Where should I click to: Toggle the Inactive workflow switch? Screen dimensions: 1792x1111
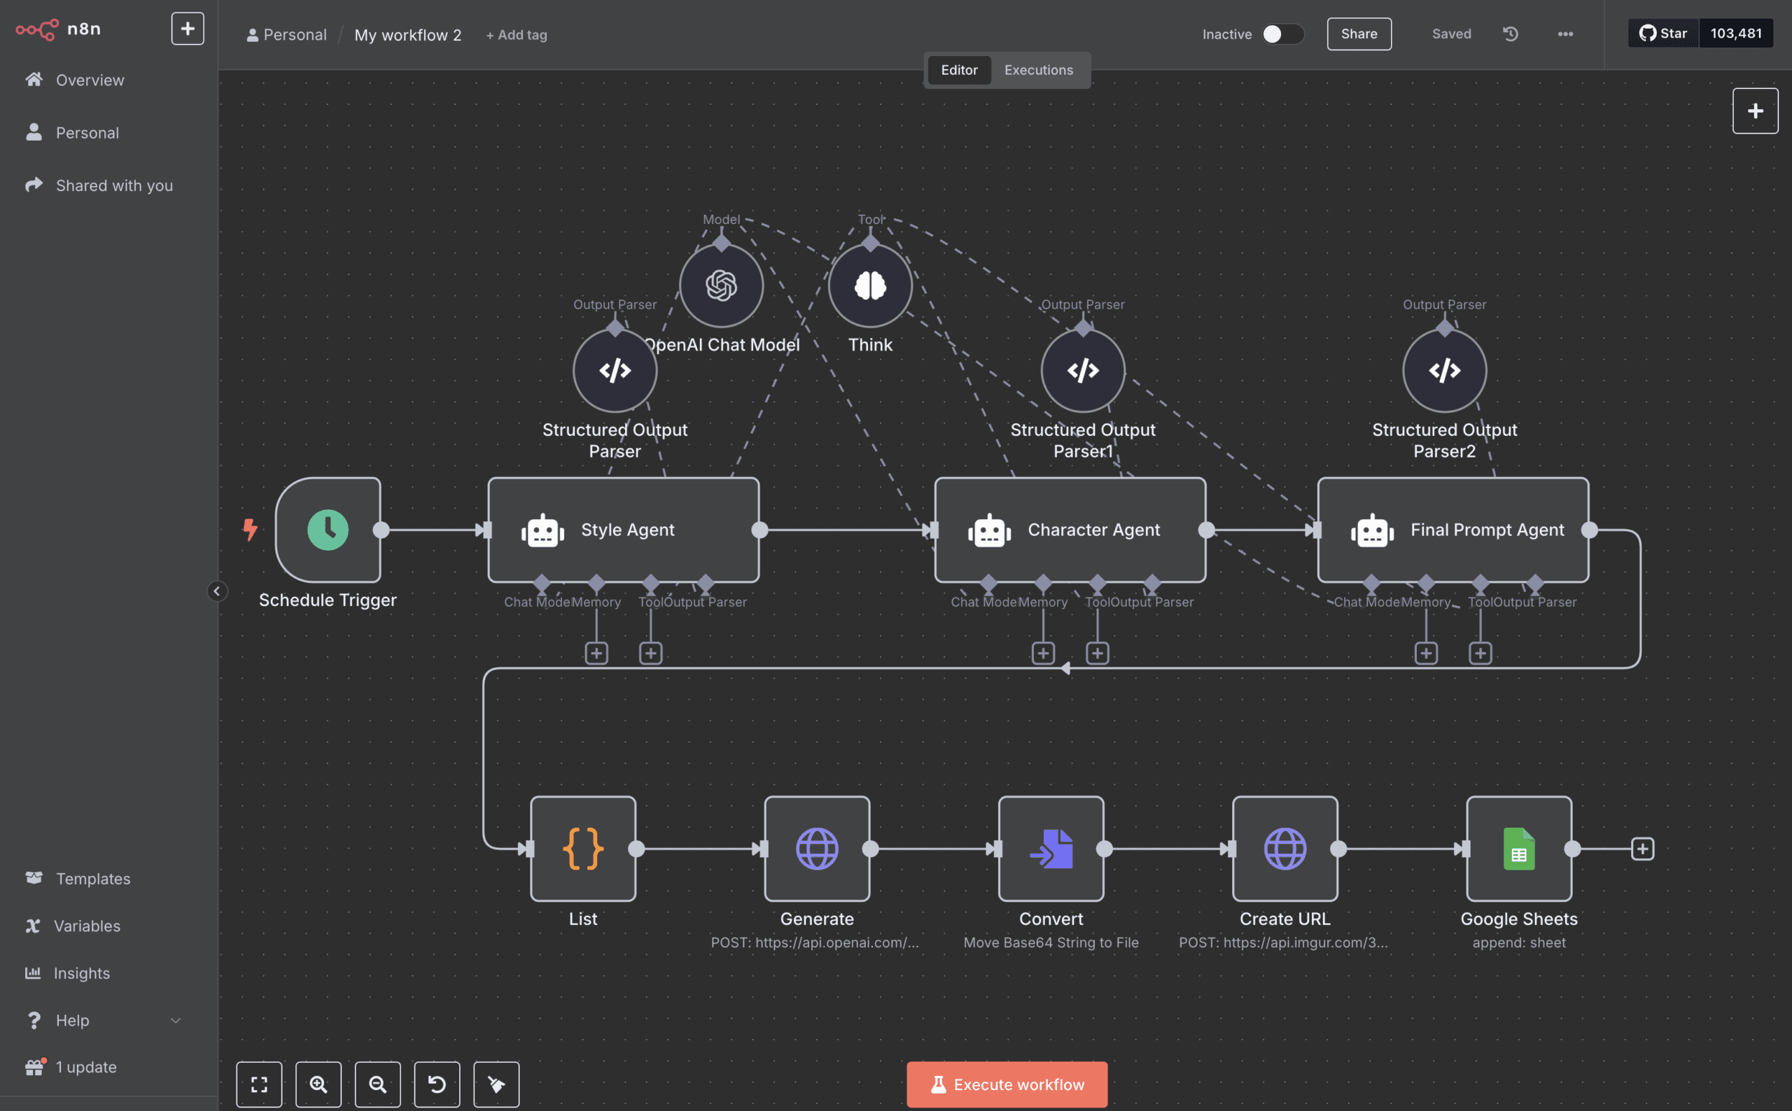[x=1282, y=34]
